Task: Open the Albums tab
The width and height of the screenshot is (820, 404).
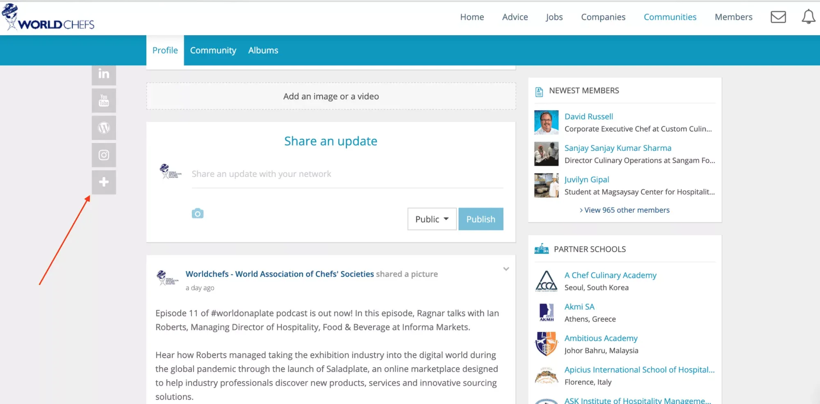Action: click(x=263, y=50)
